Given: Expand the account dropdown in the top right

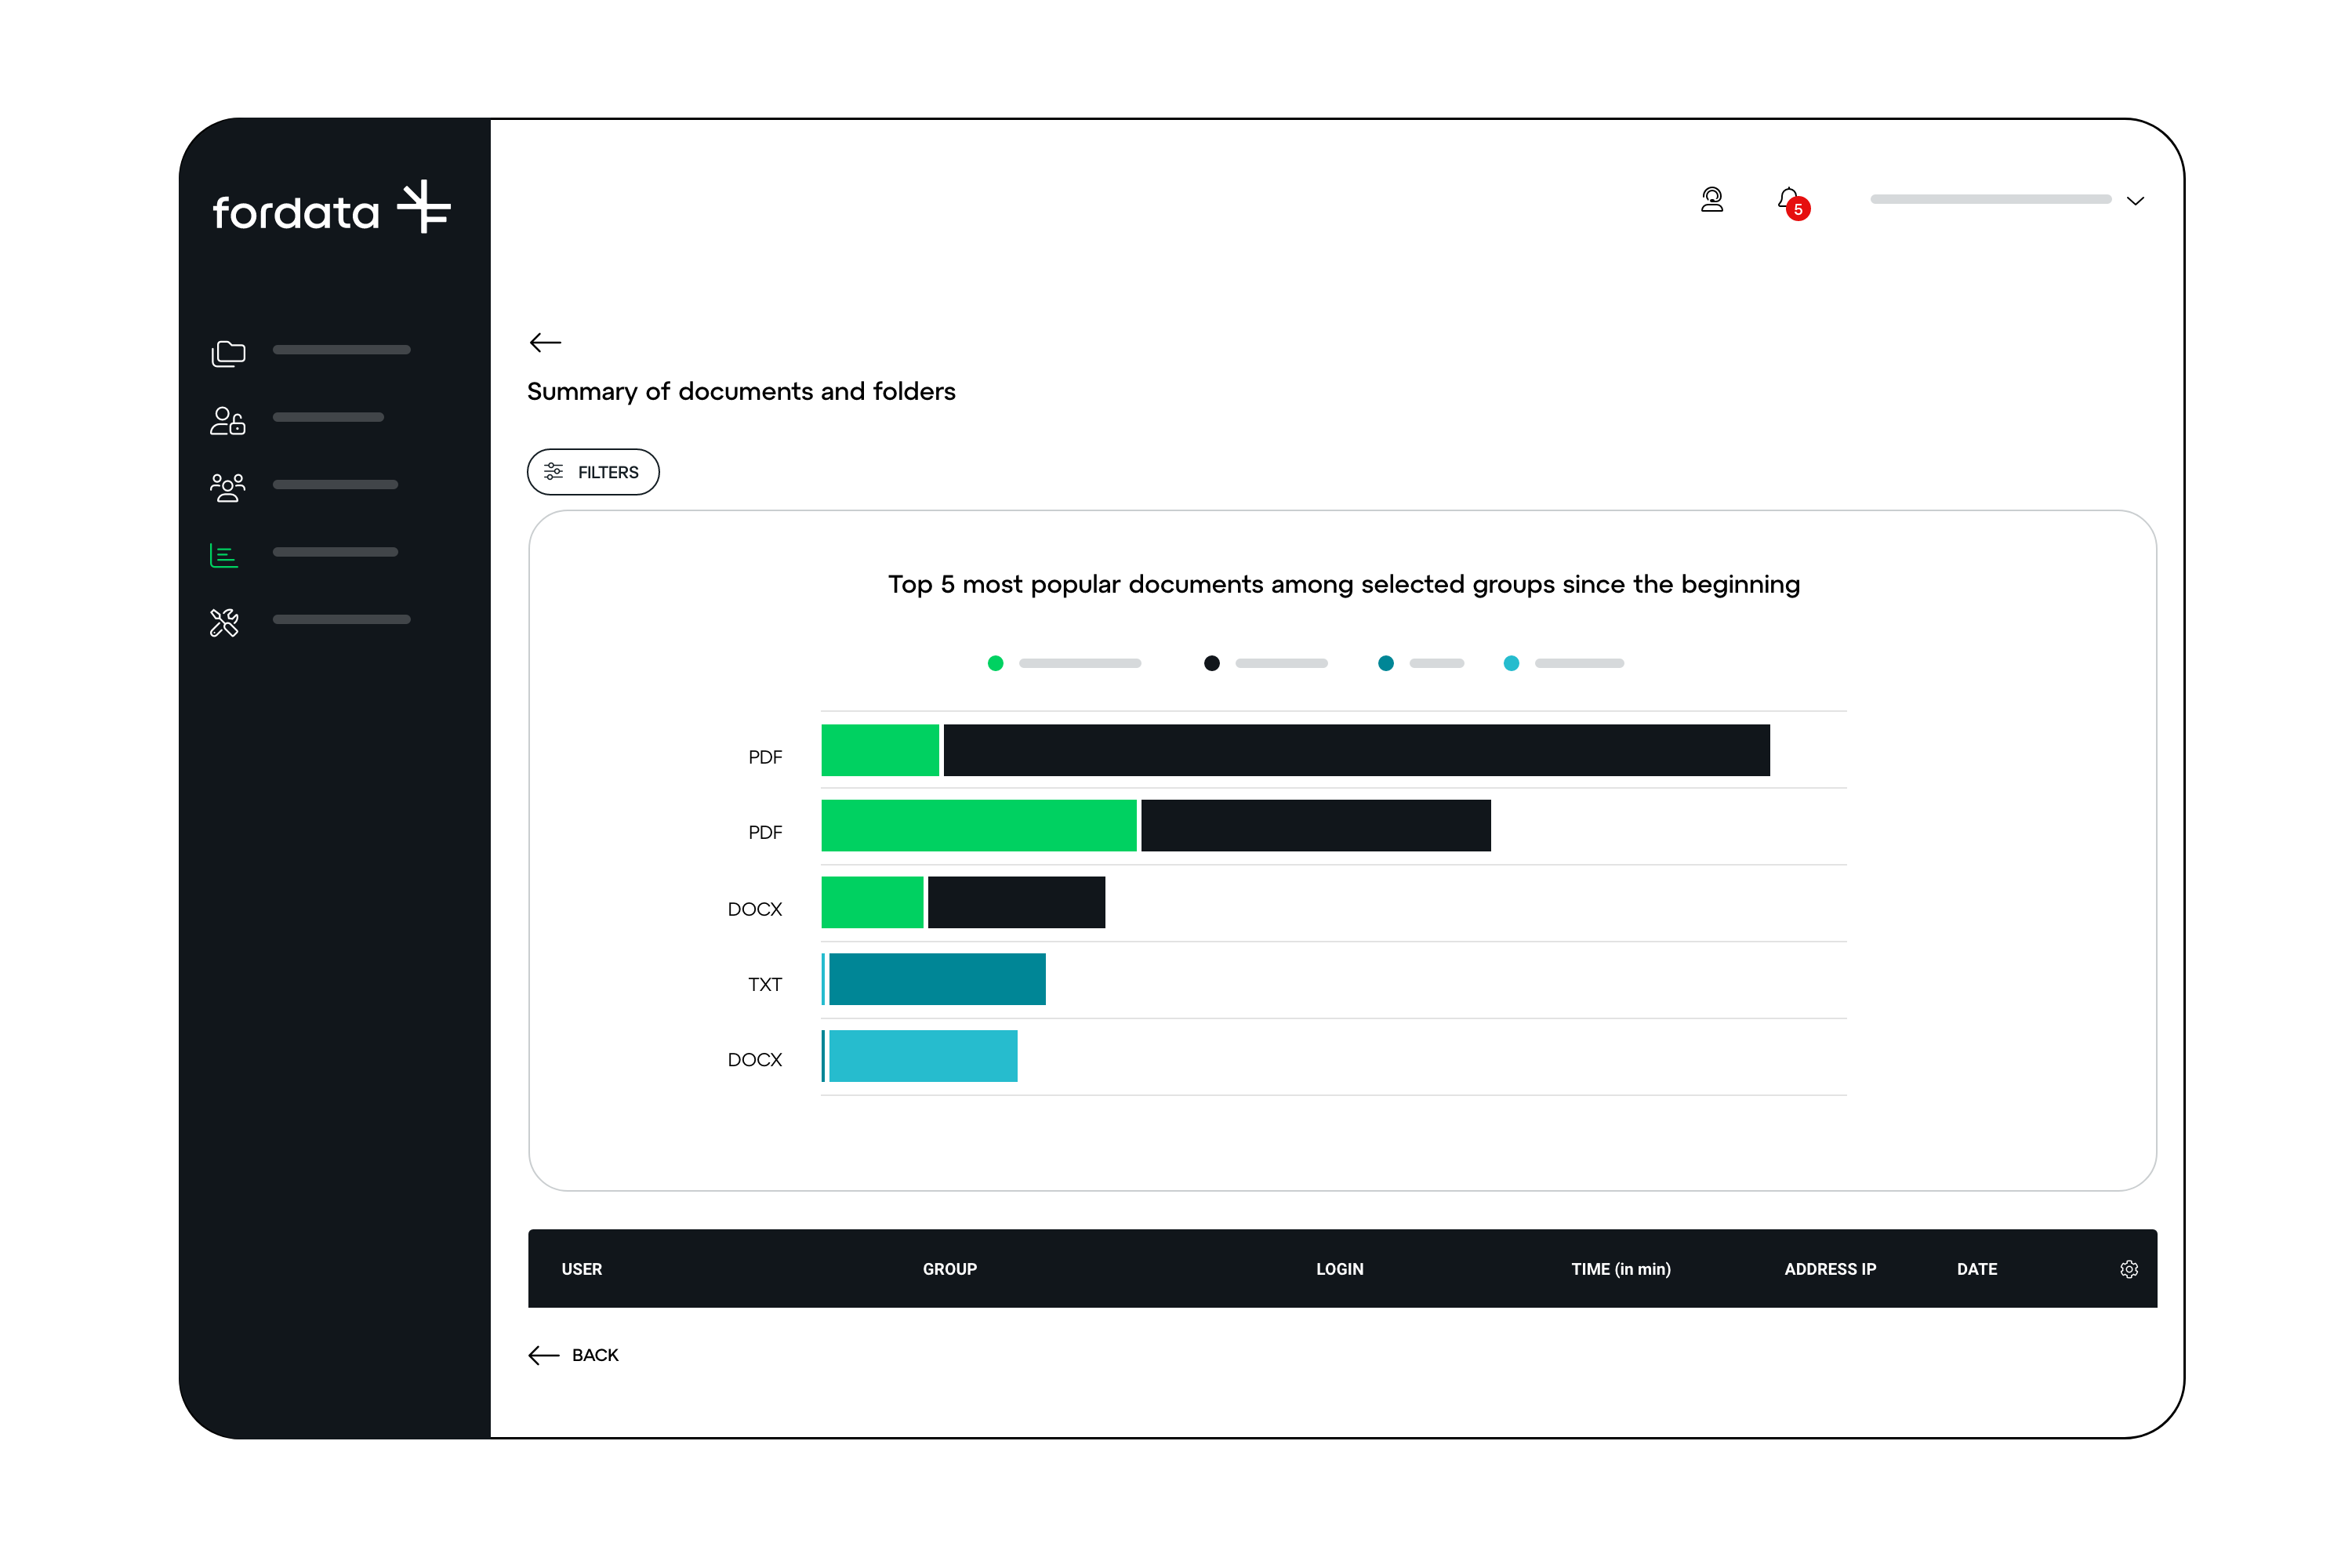Looking at the screenshot, I should pos(2136,200).
